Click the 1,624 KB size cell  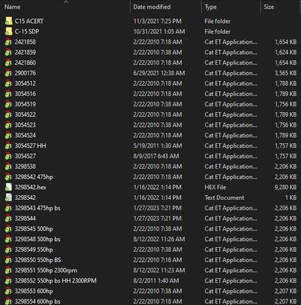coord(286,52)
